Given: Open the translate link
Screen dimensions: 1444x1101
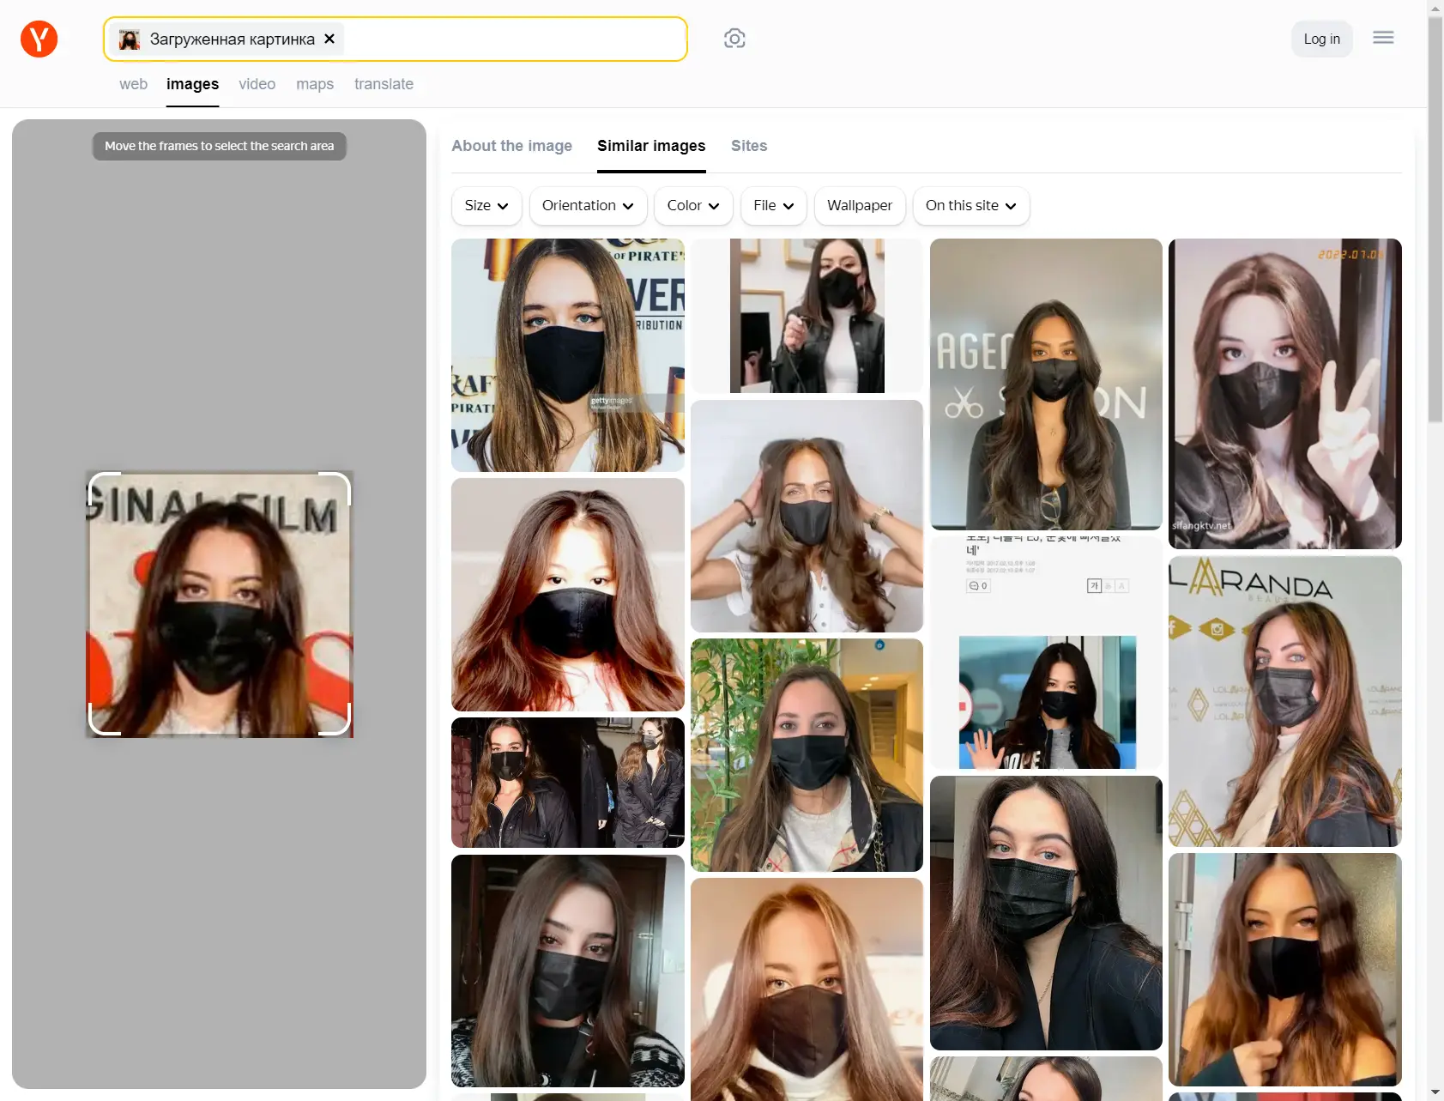Looking at the screenshot, I should [384, 84].
